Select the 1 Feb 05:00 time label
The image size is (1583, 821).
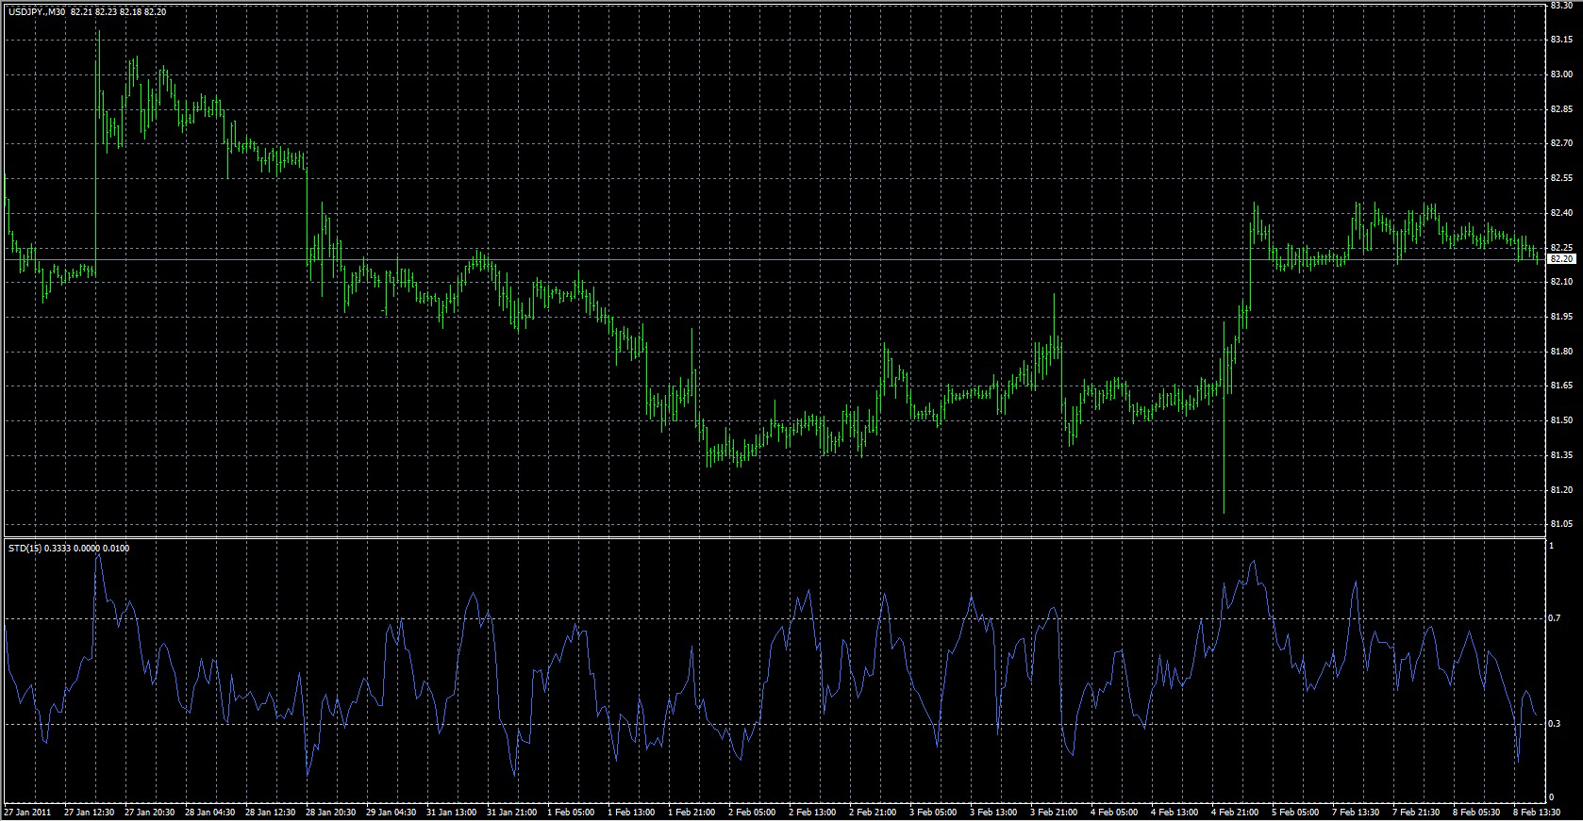pyautogui.click(x=573, y=812)
